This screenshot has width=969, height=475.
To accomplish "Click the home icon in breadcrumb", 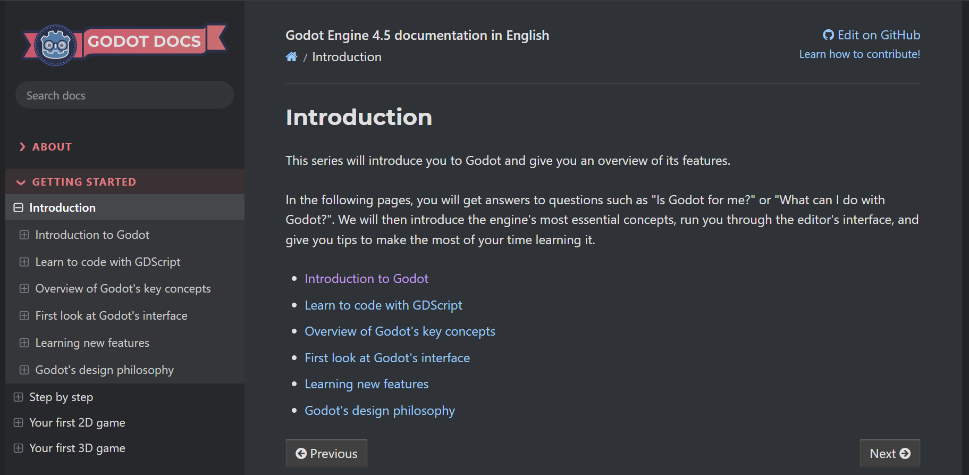I will coord(291,57).
